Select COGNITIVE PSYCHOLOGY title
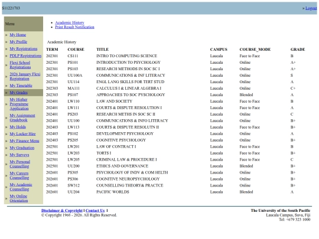 (x=121, y=140)
